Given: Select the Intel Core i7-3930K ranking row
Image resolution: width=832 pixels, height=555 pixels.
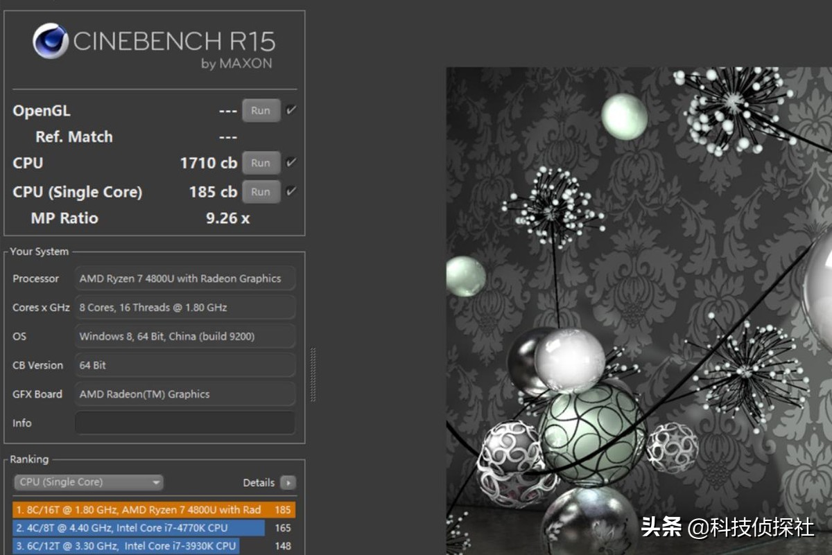Looking at the screenshot, I should point(126,546).
